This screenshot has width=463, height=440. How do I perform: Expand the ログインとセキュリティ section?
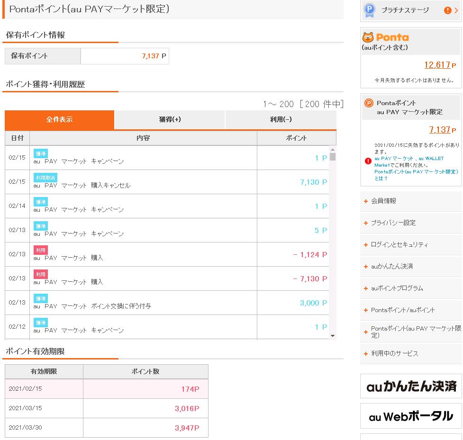(x=411, y=245)
